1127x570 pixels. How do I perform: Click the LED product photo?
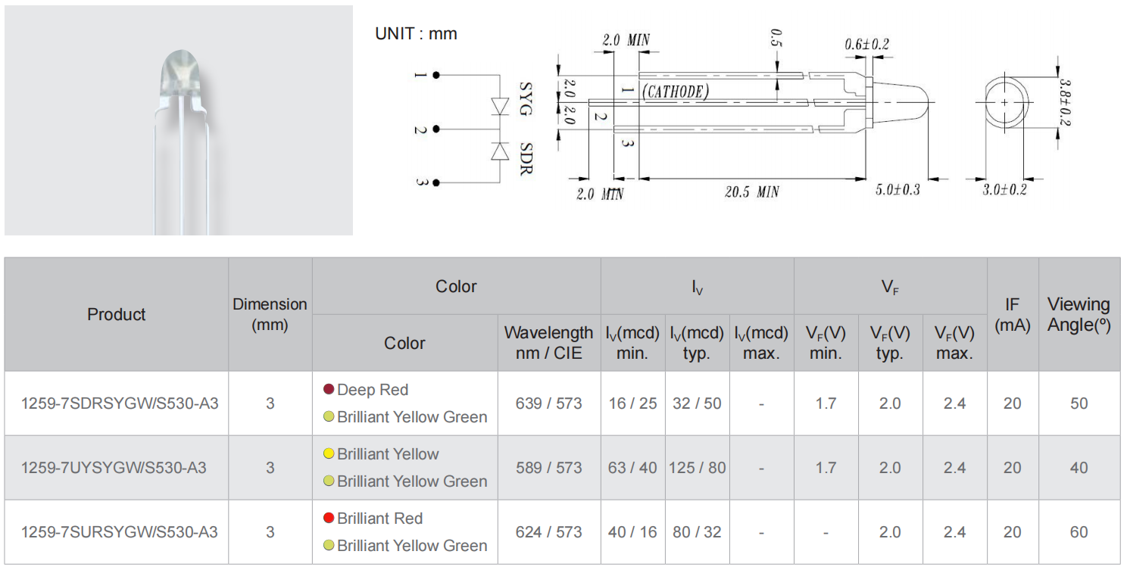(x=179, y=120)
